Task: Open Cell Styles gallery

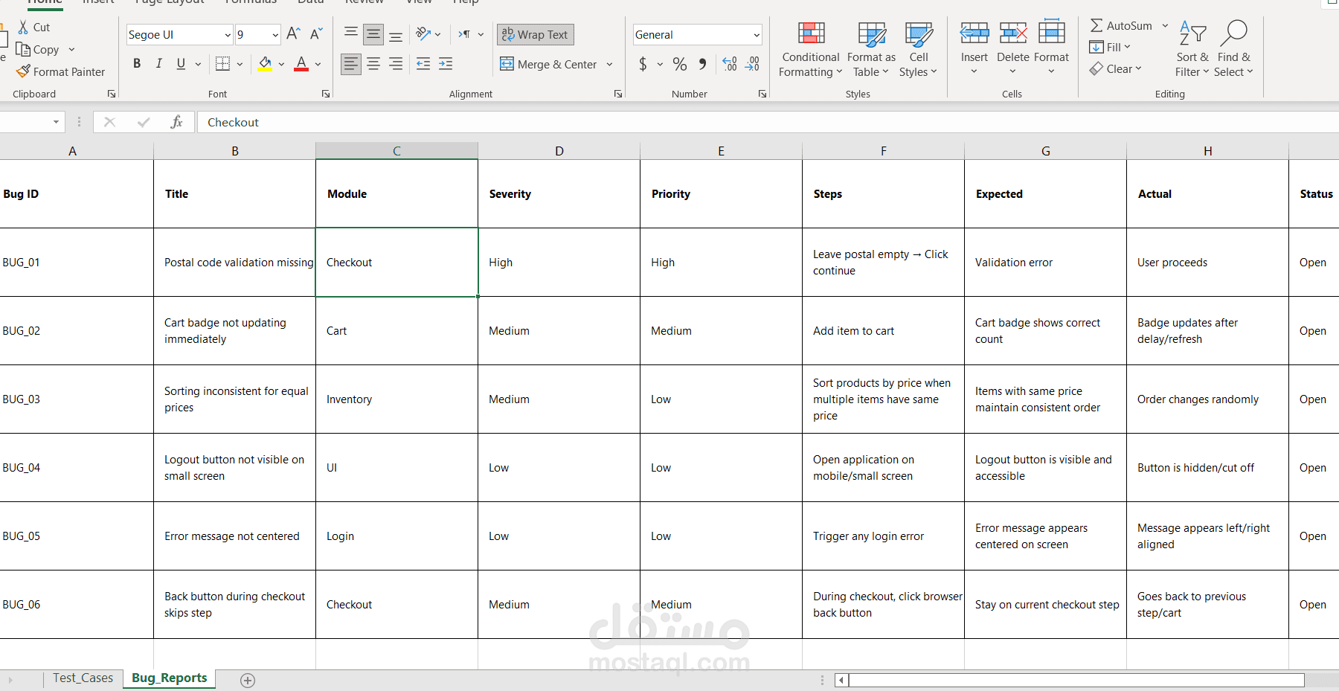Action: point(919,49)
